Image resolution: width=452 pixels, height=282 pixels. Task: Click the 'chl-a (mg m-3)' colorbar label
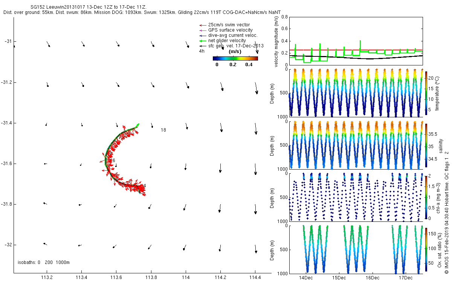(x=439, y=197)
